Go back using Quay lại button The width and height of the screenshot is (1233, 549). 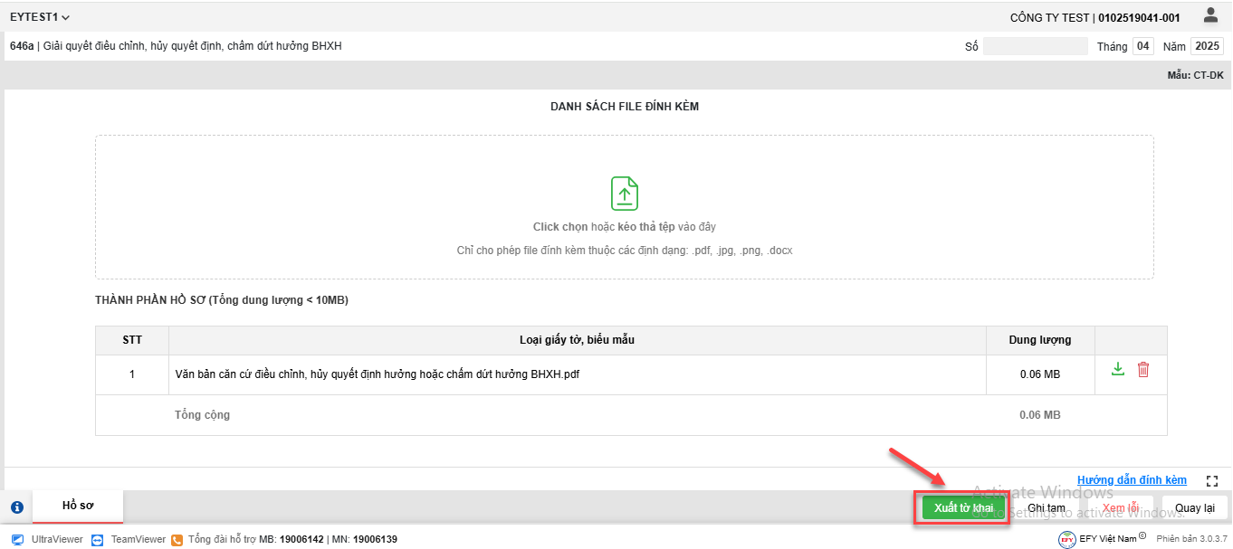pyautogui.click(x=1195, y=508)
